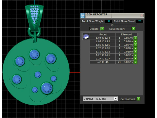Click green arrow in 0.026tw row
The image size is (157, 118).
coord(135,42)
